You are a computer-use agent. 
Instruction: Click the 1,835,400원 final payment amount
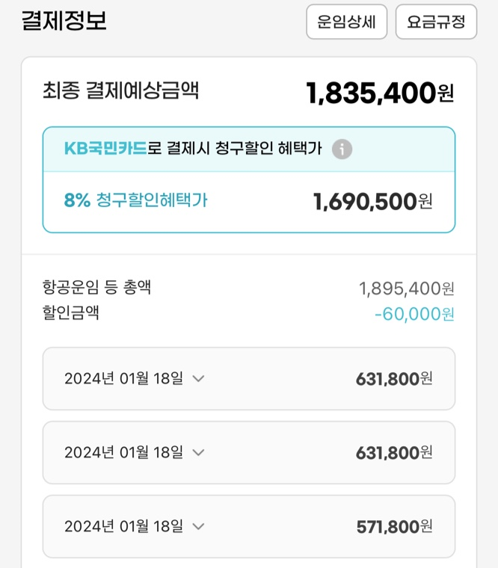click(379, 93)
